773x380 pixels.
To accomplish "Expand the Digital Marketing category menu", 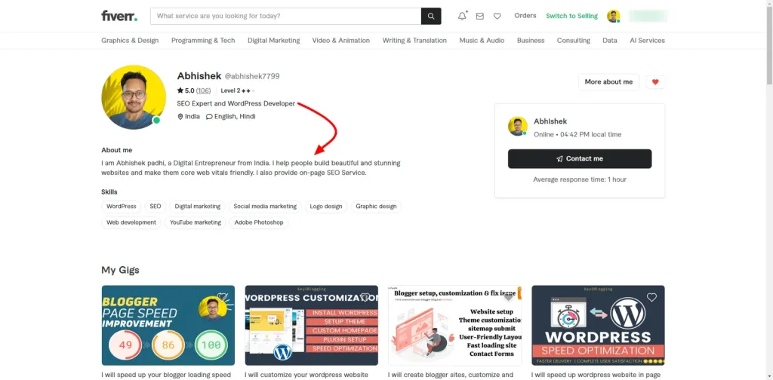I will 273,41.
